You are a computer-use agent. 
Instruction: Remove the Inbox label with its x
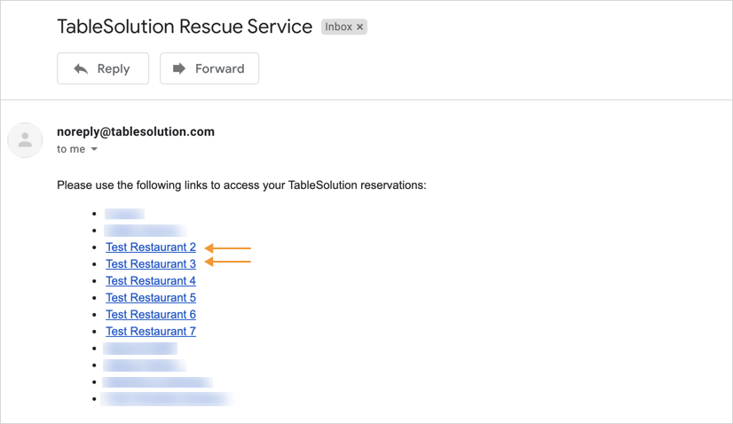(360, 27)
